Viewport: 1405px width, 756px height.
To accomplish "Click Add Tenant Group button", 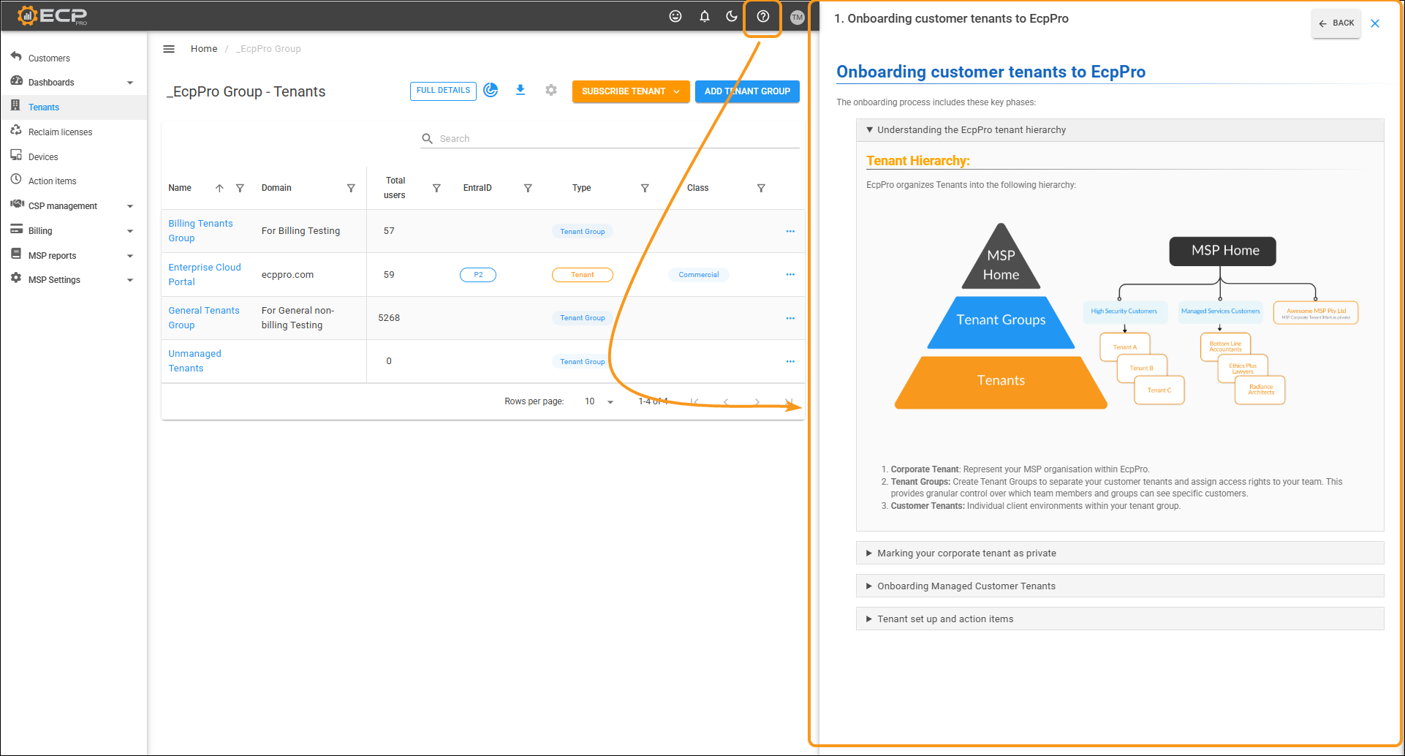I will click(x=746, y=91).
